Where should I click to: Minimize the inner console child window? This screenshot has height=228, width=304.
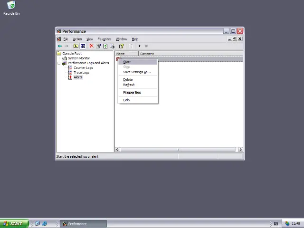(x=229, y=39)
